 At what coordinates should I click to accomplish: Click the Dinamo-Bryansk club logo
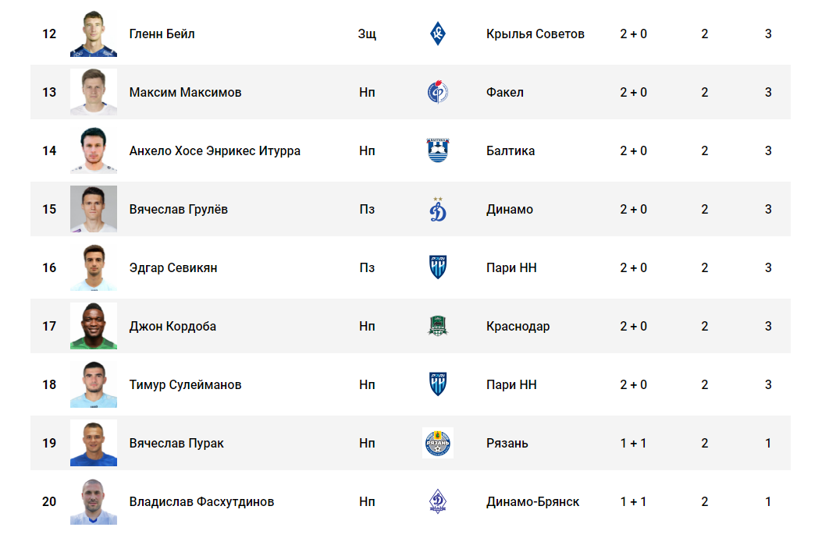437,501
